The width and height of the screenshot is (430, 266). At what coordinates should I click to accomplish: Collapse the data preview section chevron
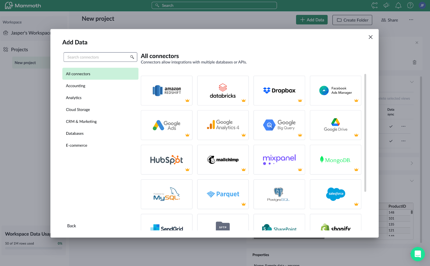point(412,181)
